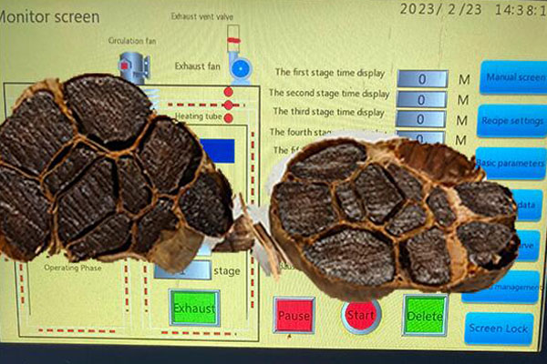This screenshot has width=547, height=364.
Task: Tap the red Pause button
Action: pos(294,315)
